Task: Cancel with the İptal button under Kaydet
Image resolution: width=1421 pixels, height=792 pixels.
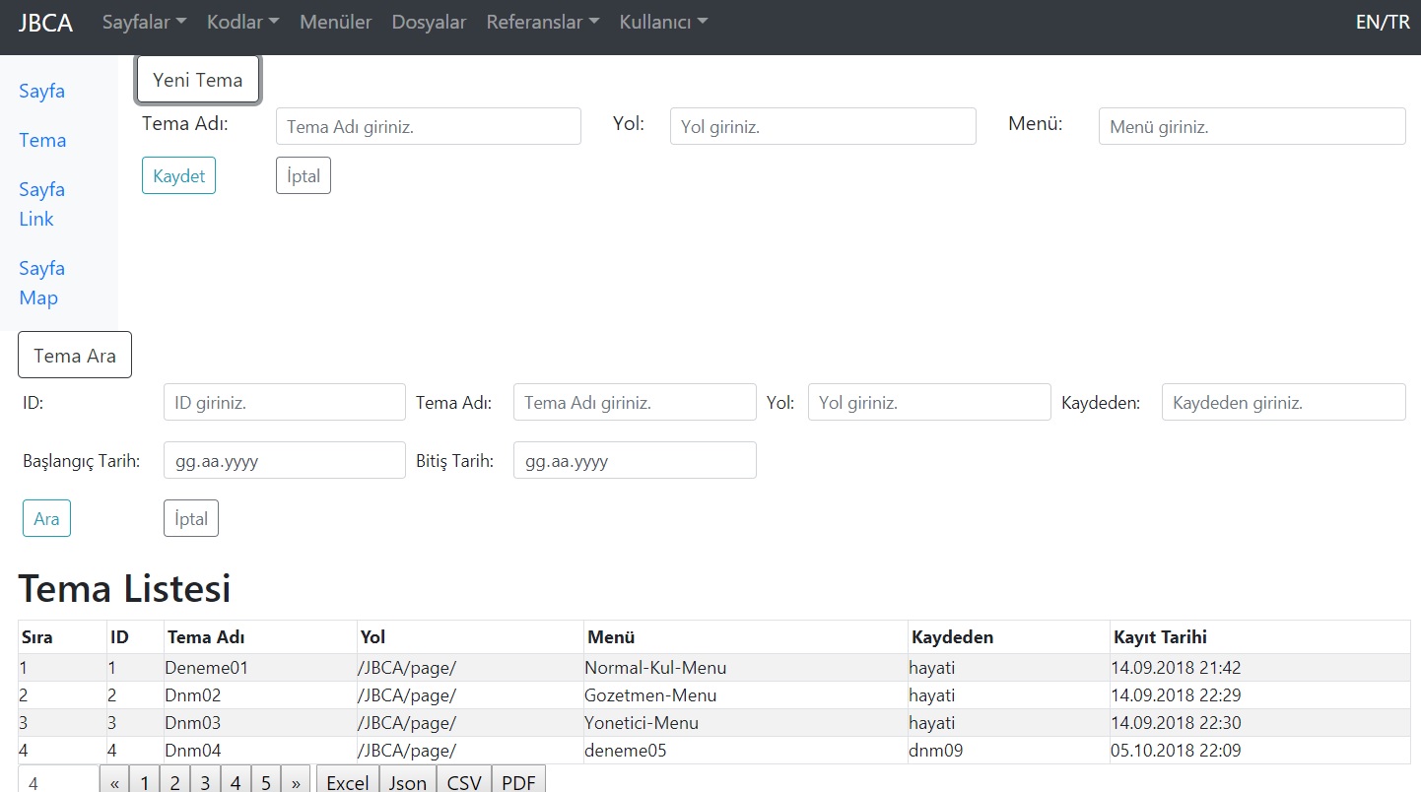Action: (303, 175)
